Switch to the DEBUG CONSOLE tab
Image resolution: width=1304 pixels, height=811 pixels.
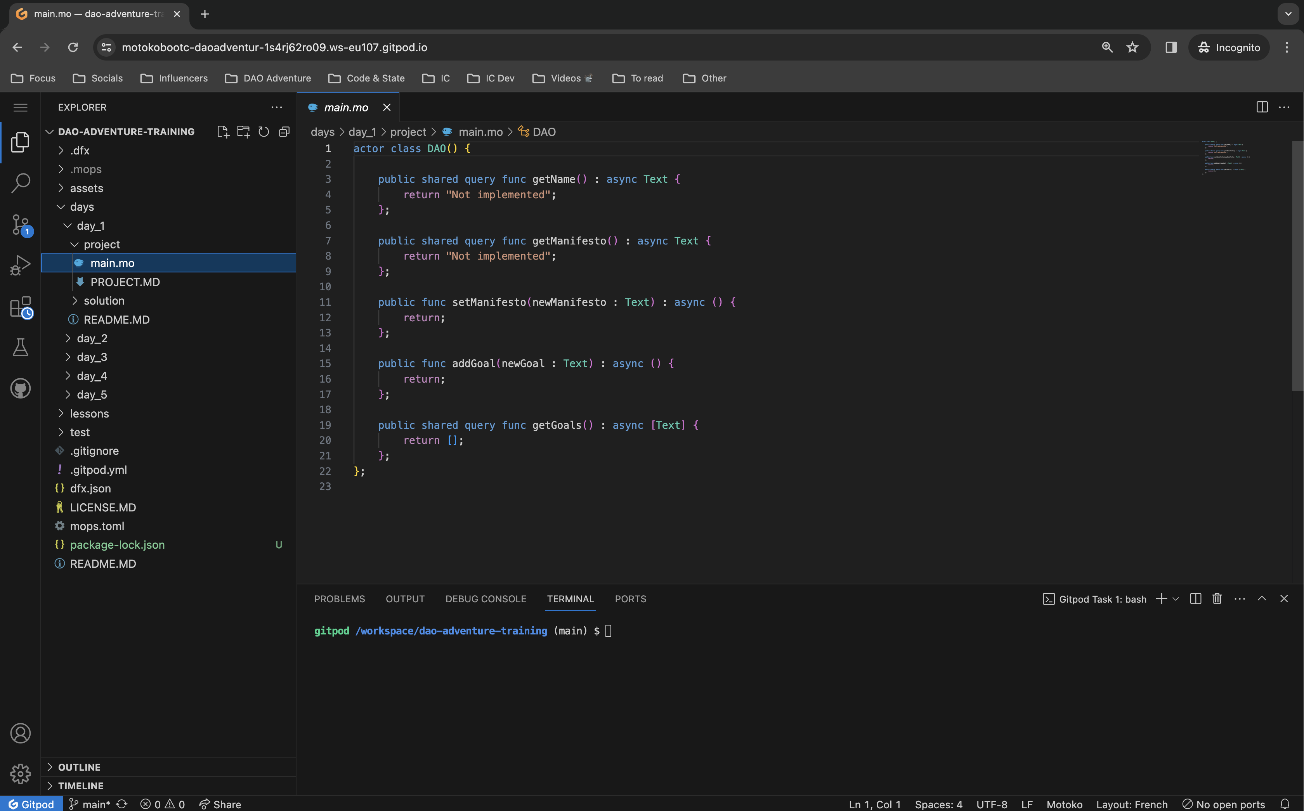[486, 599]
